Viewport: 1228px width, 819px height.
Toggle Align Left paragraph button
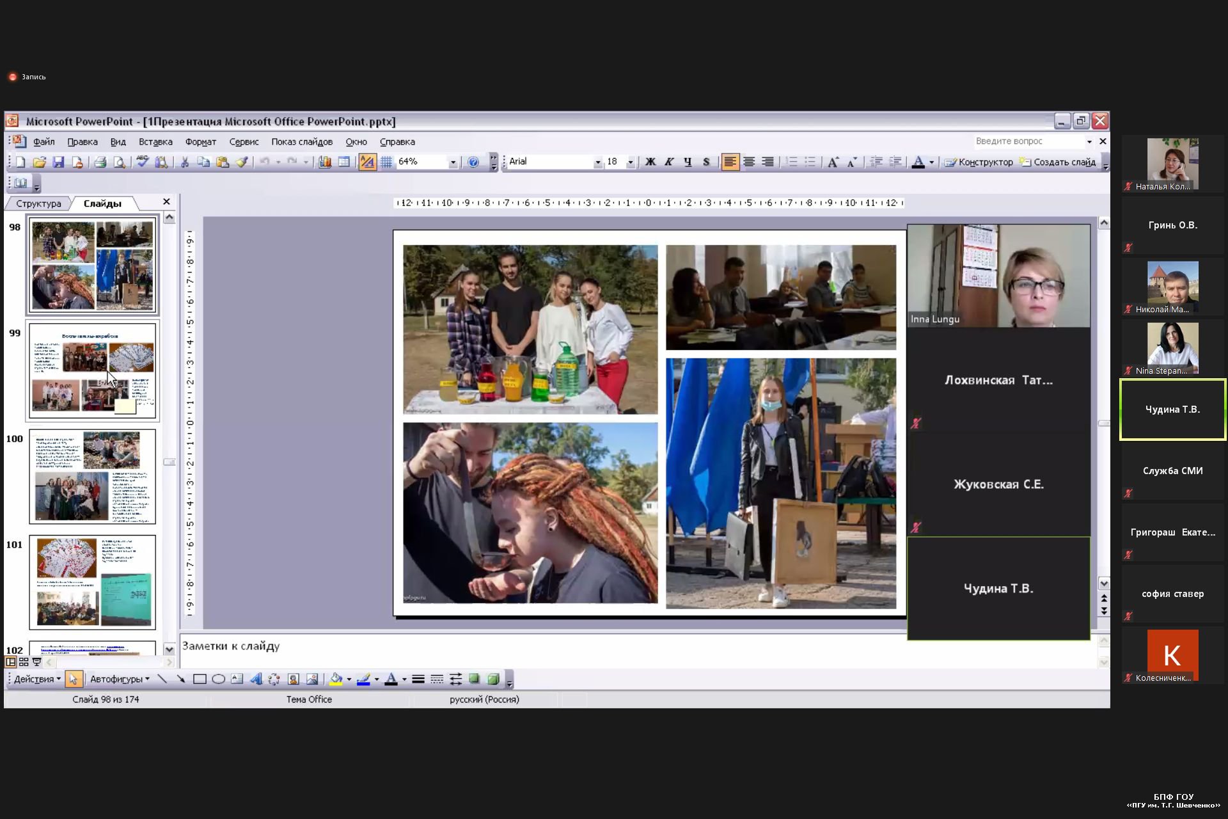point(730,163)
